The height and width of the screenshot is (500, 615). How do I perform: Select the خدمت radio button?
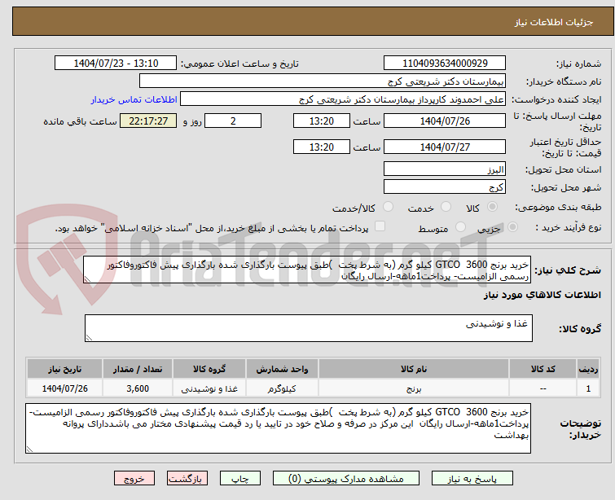click(446, 207)
